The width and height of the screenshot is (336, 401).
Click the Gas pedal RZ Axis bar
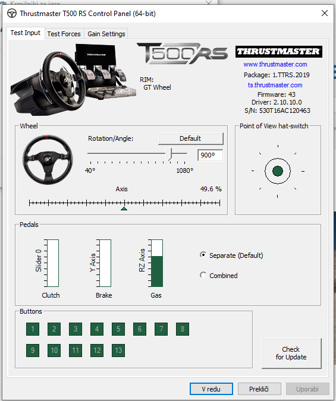(157, 263)
